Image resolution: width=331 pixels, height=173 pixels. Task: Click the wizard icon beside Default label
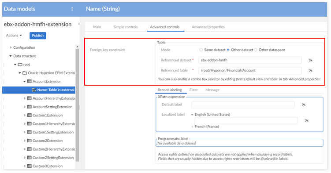(304, 105)
